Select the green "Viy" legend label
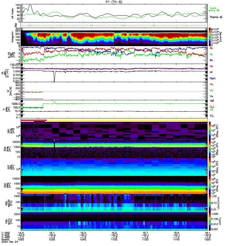The height and width of the screenshot is (246, 231). 211,90
